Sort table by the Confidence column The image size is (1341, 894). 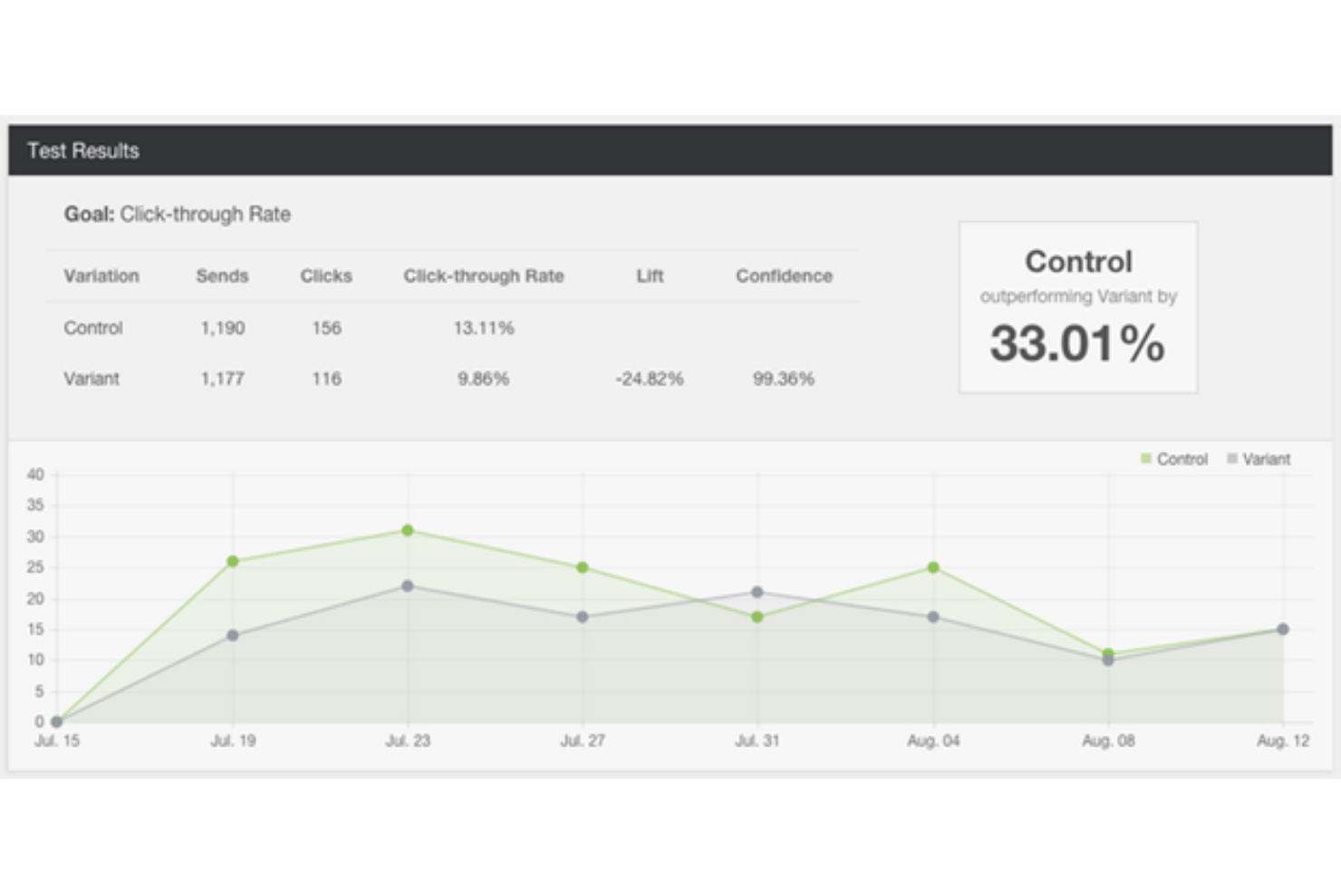[783, 276]
